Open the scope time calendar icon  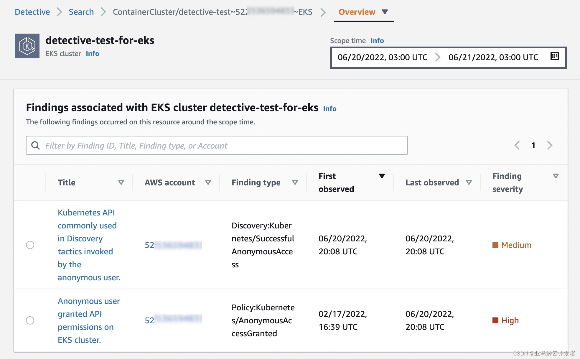[x=554, y=56]
